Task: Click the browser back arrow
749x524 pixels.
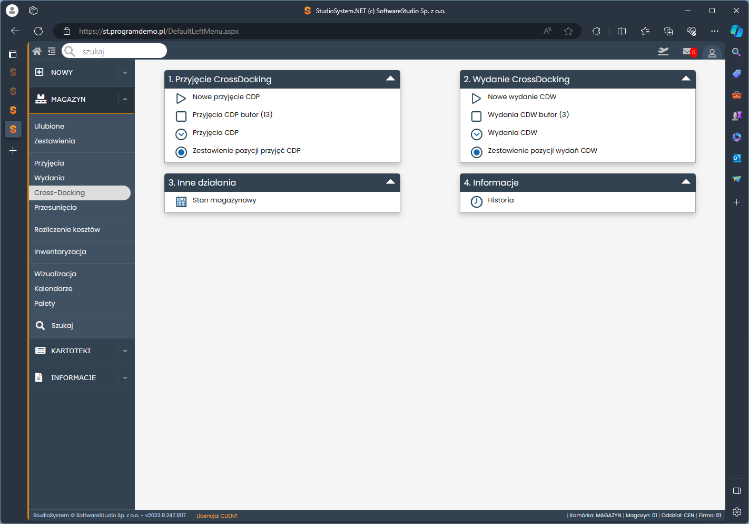Action: [15, 31]
